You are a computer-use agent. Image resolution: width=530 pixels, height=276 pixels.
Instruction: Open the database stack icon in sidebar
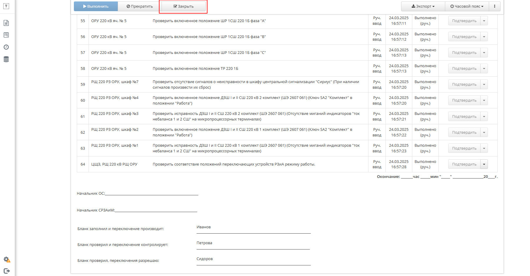(x=6, y=59)
